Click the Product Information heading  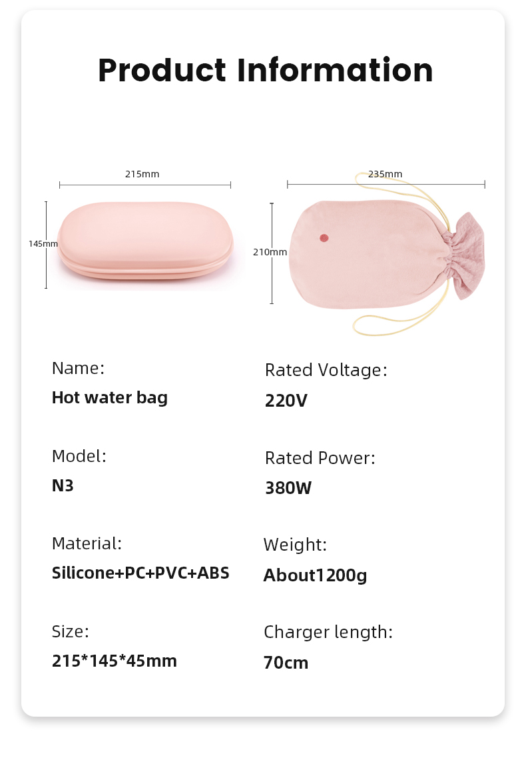tap(265, 70)
